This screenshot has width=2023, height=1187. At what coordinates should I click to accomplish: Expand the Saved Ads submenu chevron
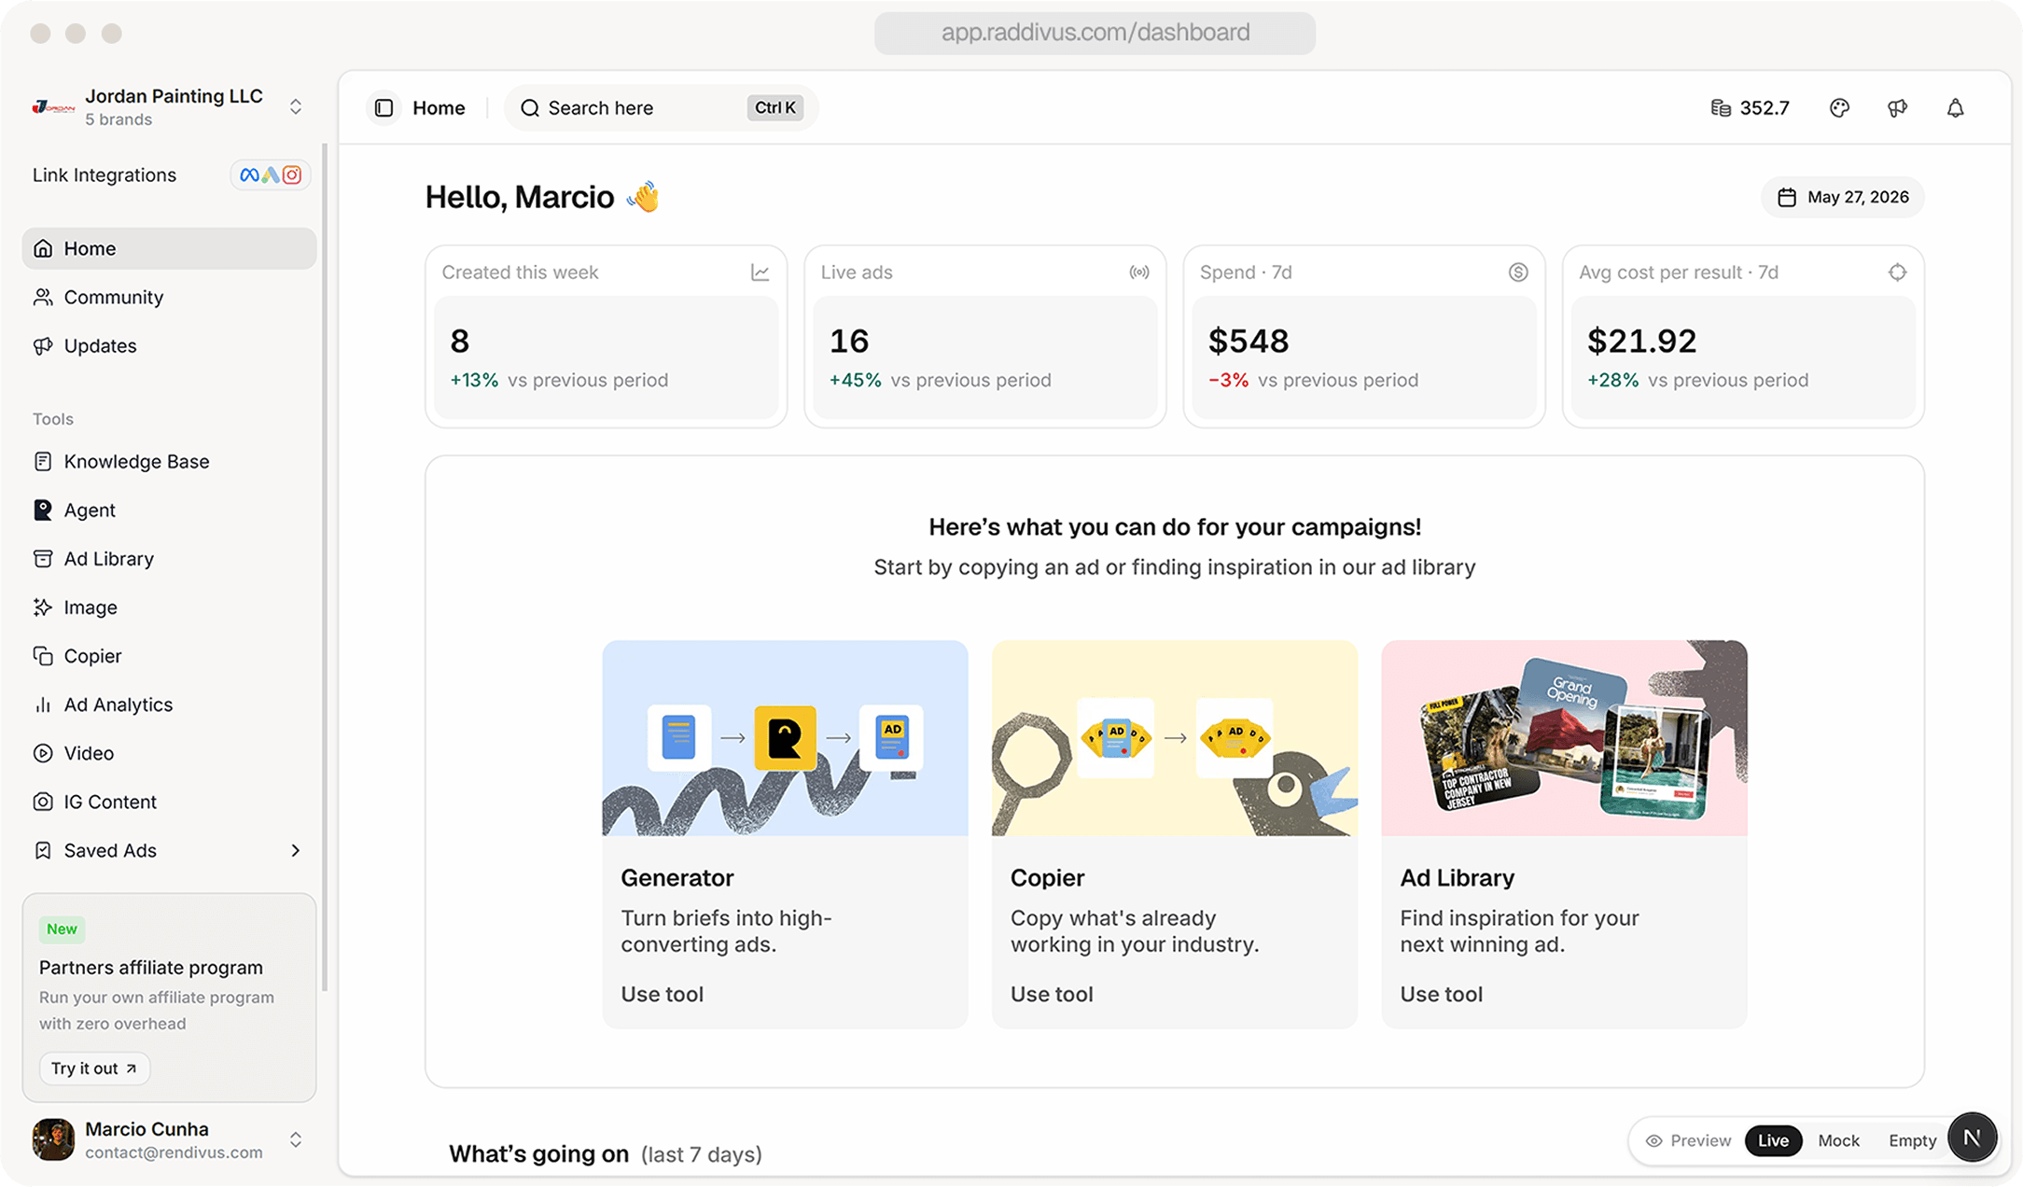point(296,850)
